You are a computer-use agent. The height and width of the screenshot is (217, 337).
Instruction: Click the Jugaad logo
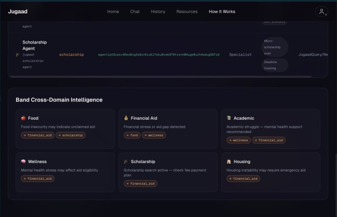click(18, 12)
